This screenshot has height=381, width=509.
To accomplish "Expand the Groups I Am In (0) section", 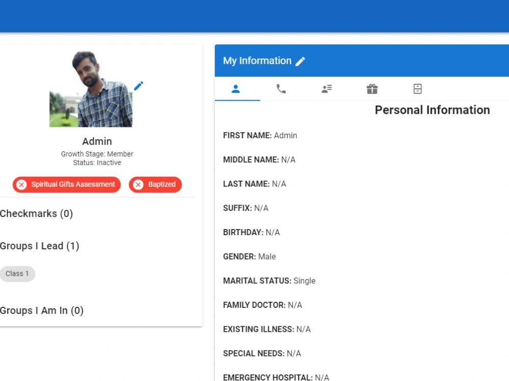I will [x=42, y=310].
